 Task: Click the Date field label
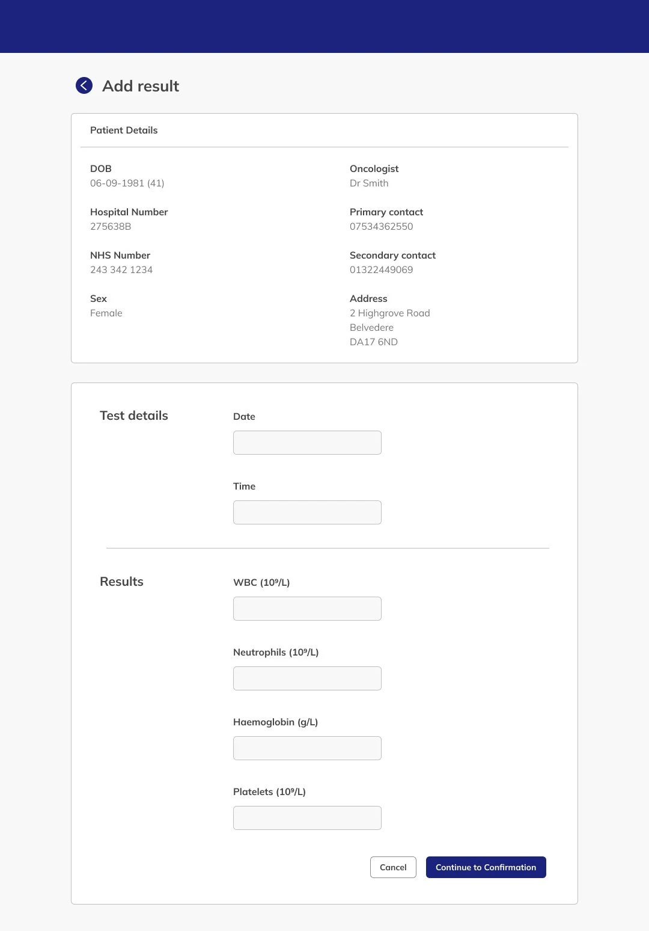point(244,416)
